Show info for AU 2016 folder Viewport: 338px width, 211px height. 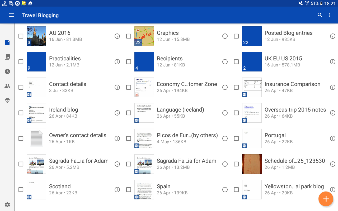pyautogui.click(x=117, y=36)
